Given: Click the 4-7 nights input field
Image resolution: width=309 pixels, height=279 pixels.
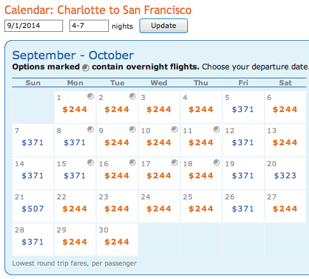Looking at the screenshot, I should tap(89, 25).
